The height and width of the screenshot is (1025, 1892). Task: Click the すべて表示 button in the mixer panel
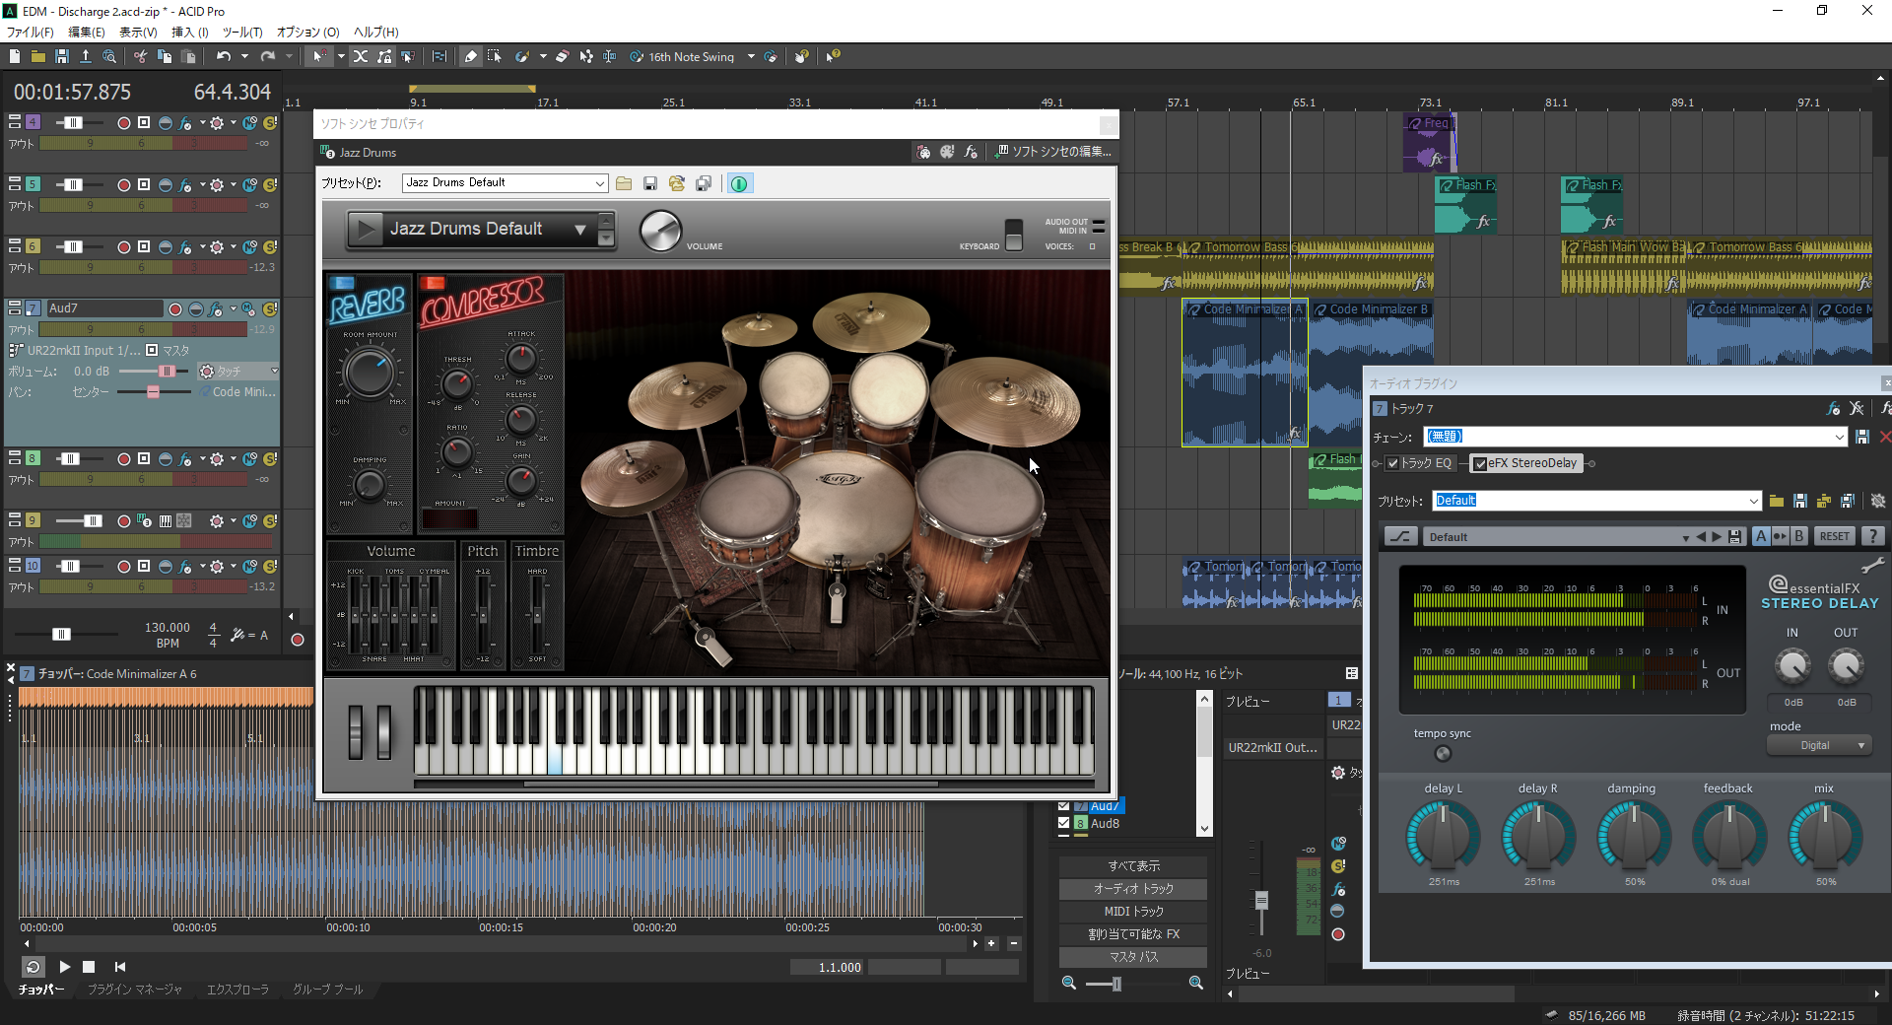point(1133,866)
